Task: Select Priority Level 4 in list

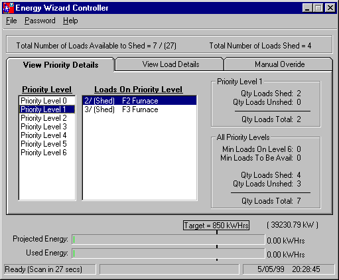Action: (x=47, y=135)
